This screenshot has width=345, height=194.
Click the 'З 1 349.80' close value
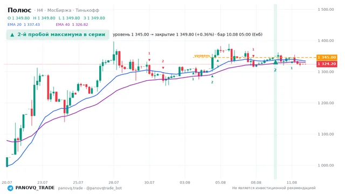[x=94, y=18]
